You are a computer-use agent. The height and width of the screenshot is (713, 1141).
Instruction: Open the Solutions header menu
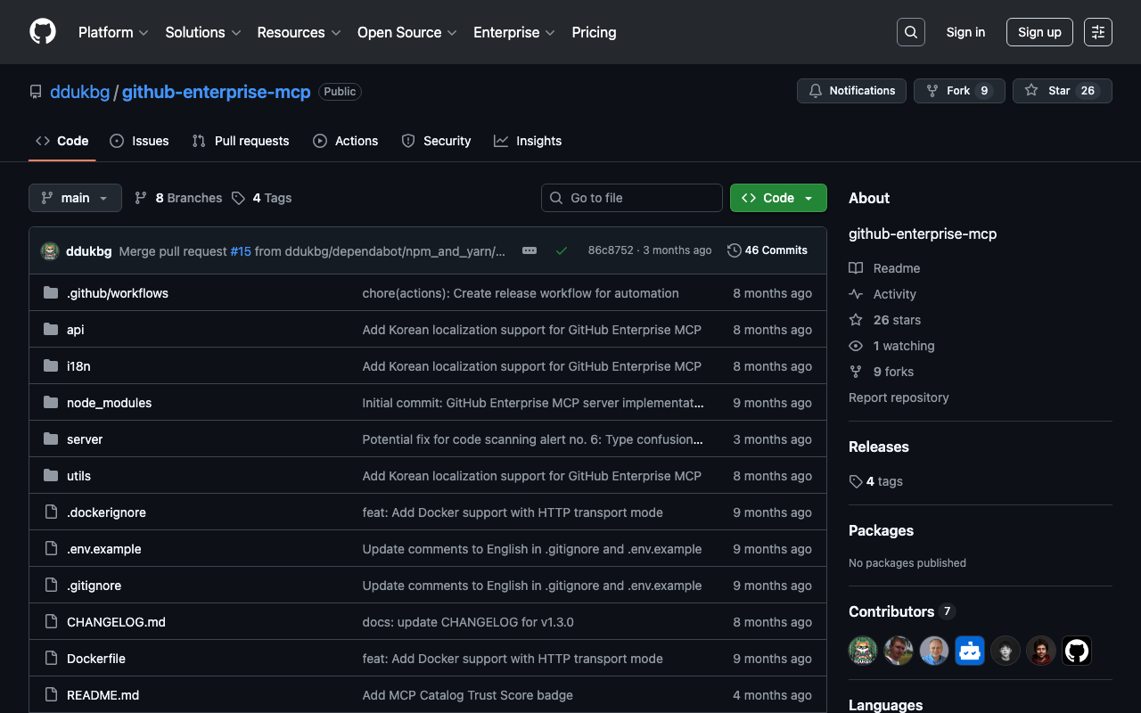click(202, 32)
